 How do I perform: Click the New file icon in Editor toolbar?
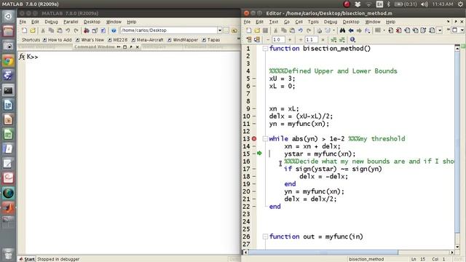[249, 31]
